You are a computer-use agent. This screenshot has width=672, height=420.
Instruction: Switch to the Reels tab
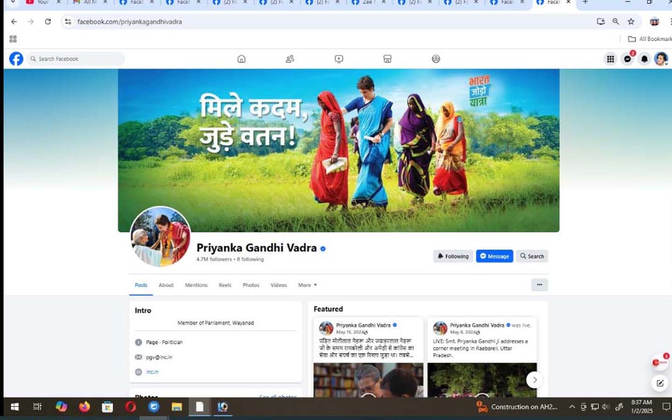225,285
